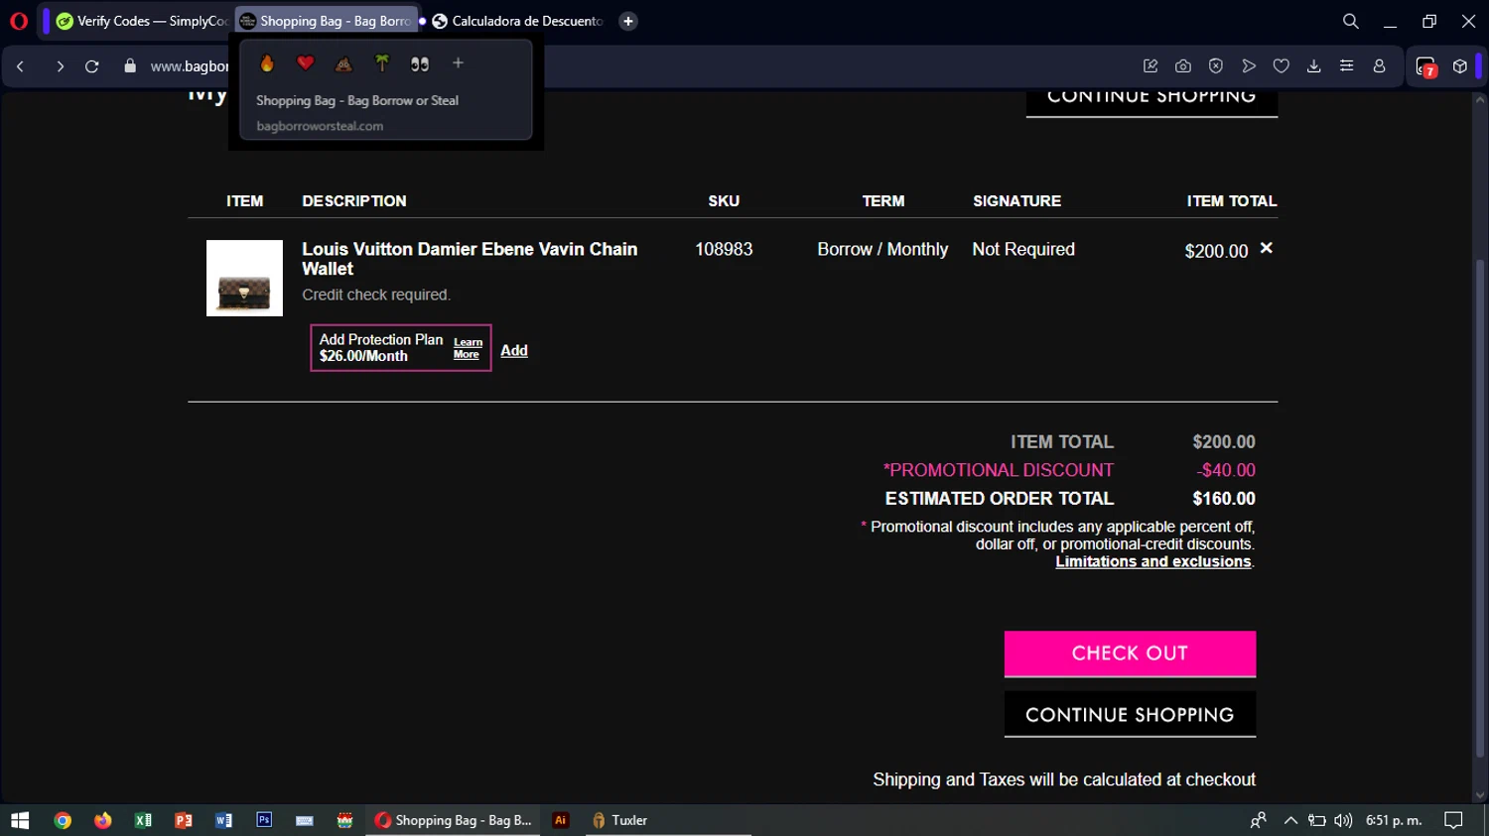
Task: React with the red heart emoji
Action: pos(306,63)
